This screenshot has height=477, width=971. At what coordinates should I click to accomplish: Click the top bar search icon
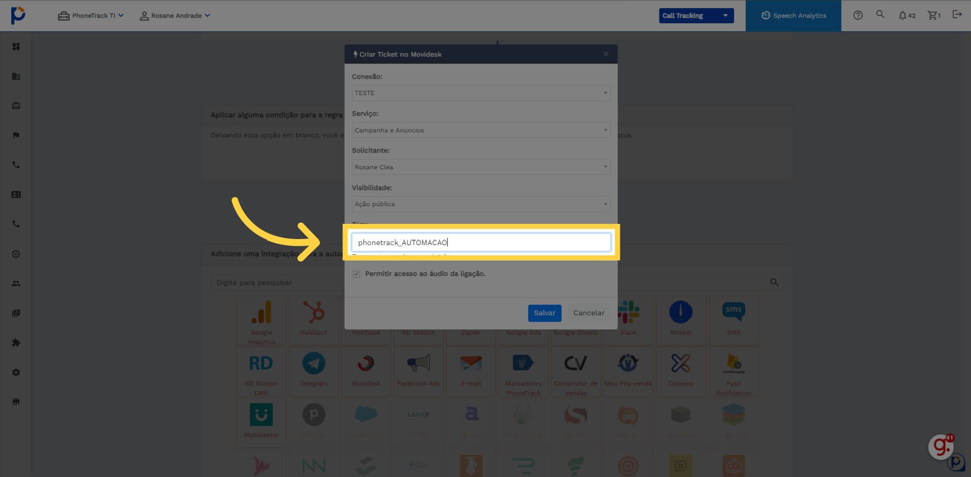[880, 15]
